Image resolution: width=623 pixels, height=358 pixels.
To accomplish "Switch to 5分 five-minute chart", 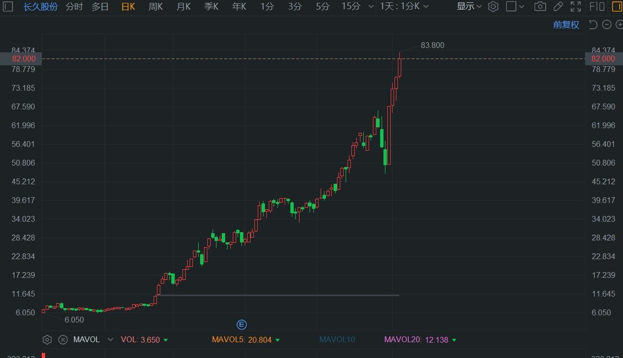I will pyautogui.click(x=323, y=7).
